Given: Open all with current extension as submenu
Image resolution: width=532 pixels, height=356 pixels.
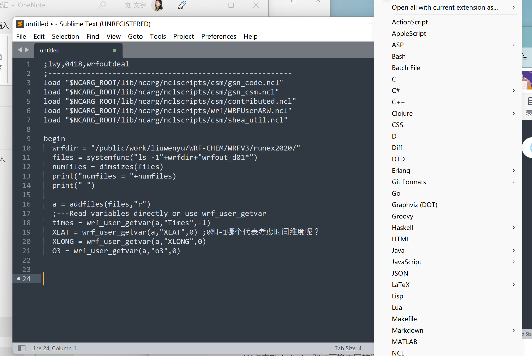Looking at the screenshot, I should click(445, 8).
